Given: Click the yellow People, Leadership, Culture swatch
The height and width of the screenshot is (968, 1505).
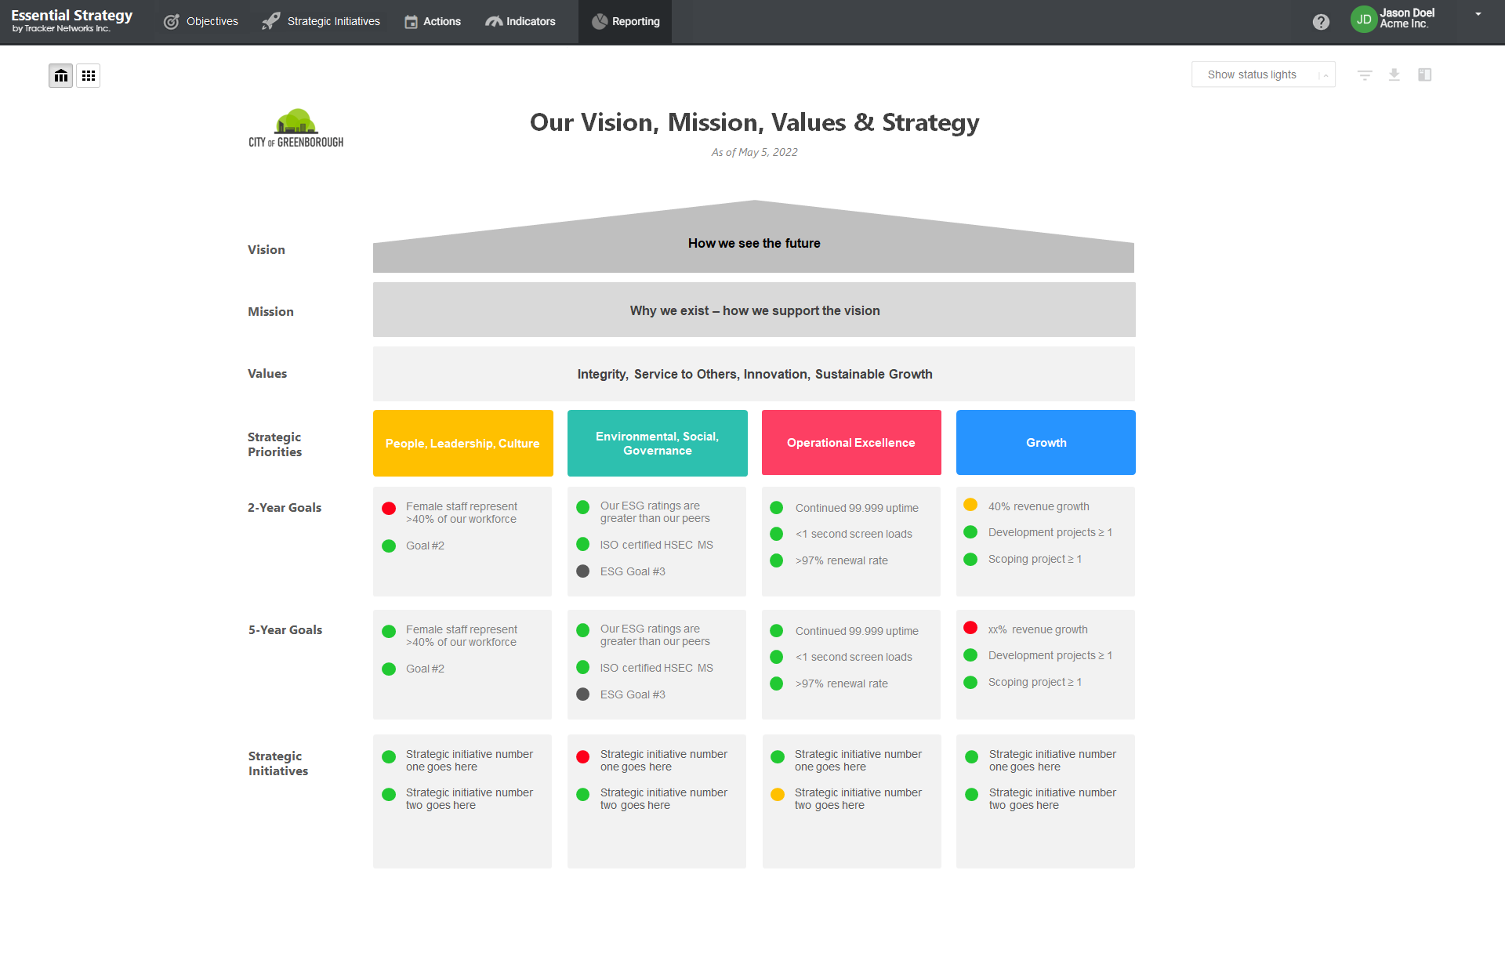Looking at the screenshot, I should coord(462,442).
